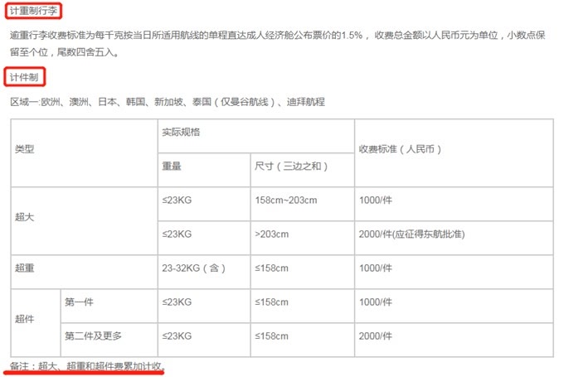Screen dimensions: 564x377
Task: Click the ≤23KG cell in 158cm~203cm row
Action: (x=204, y=204)
